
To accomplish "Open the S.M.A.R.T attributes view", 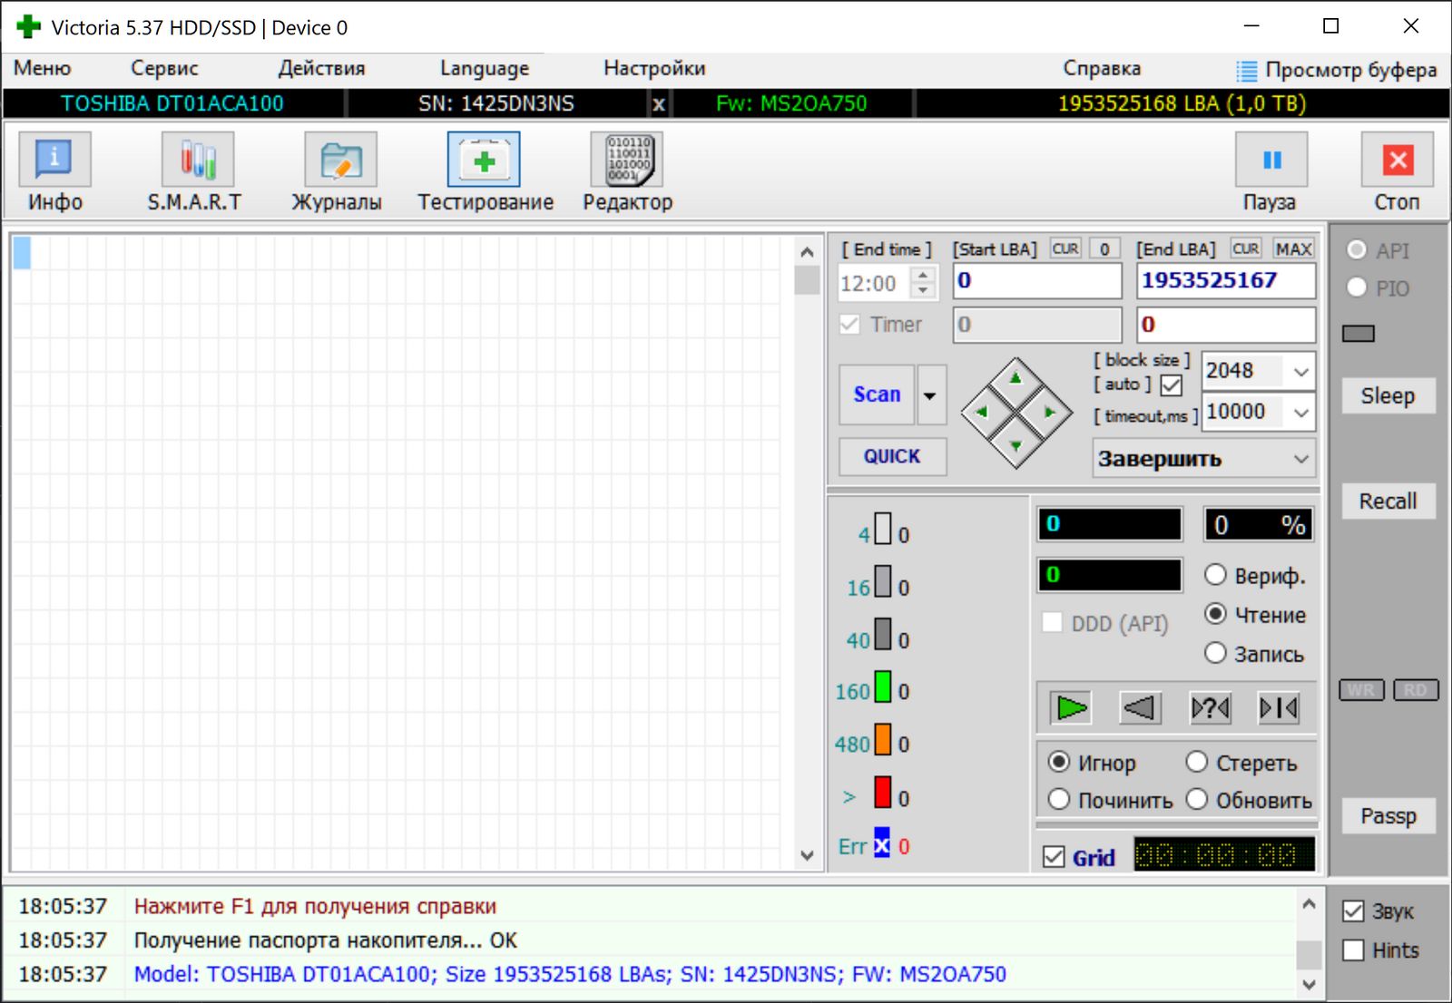I will 197,161.
